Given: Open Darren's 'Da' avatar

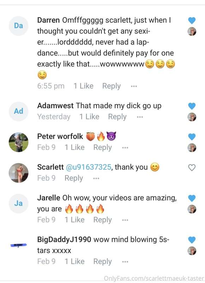Looking at the screenshot, I should tap(19, 26).
